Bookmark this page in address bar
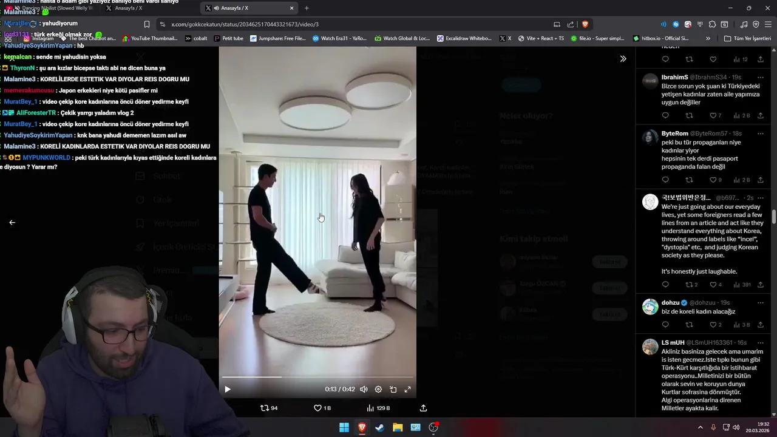Viewport: 777px width, 437px height. coord(146,24)
